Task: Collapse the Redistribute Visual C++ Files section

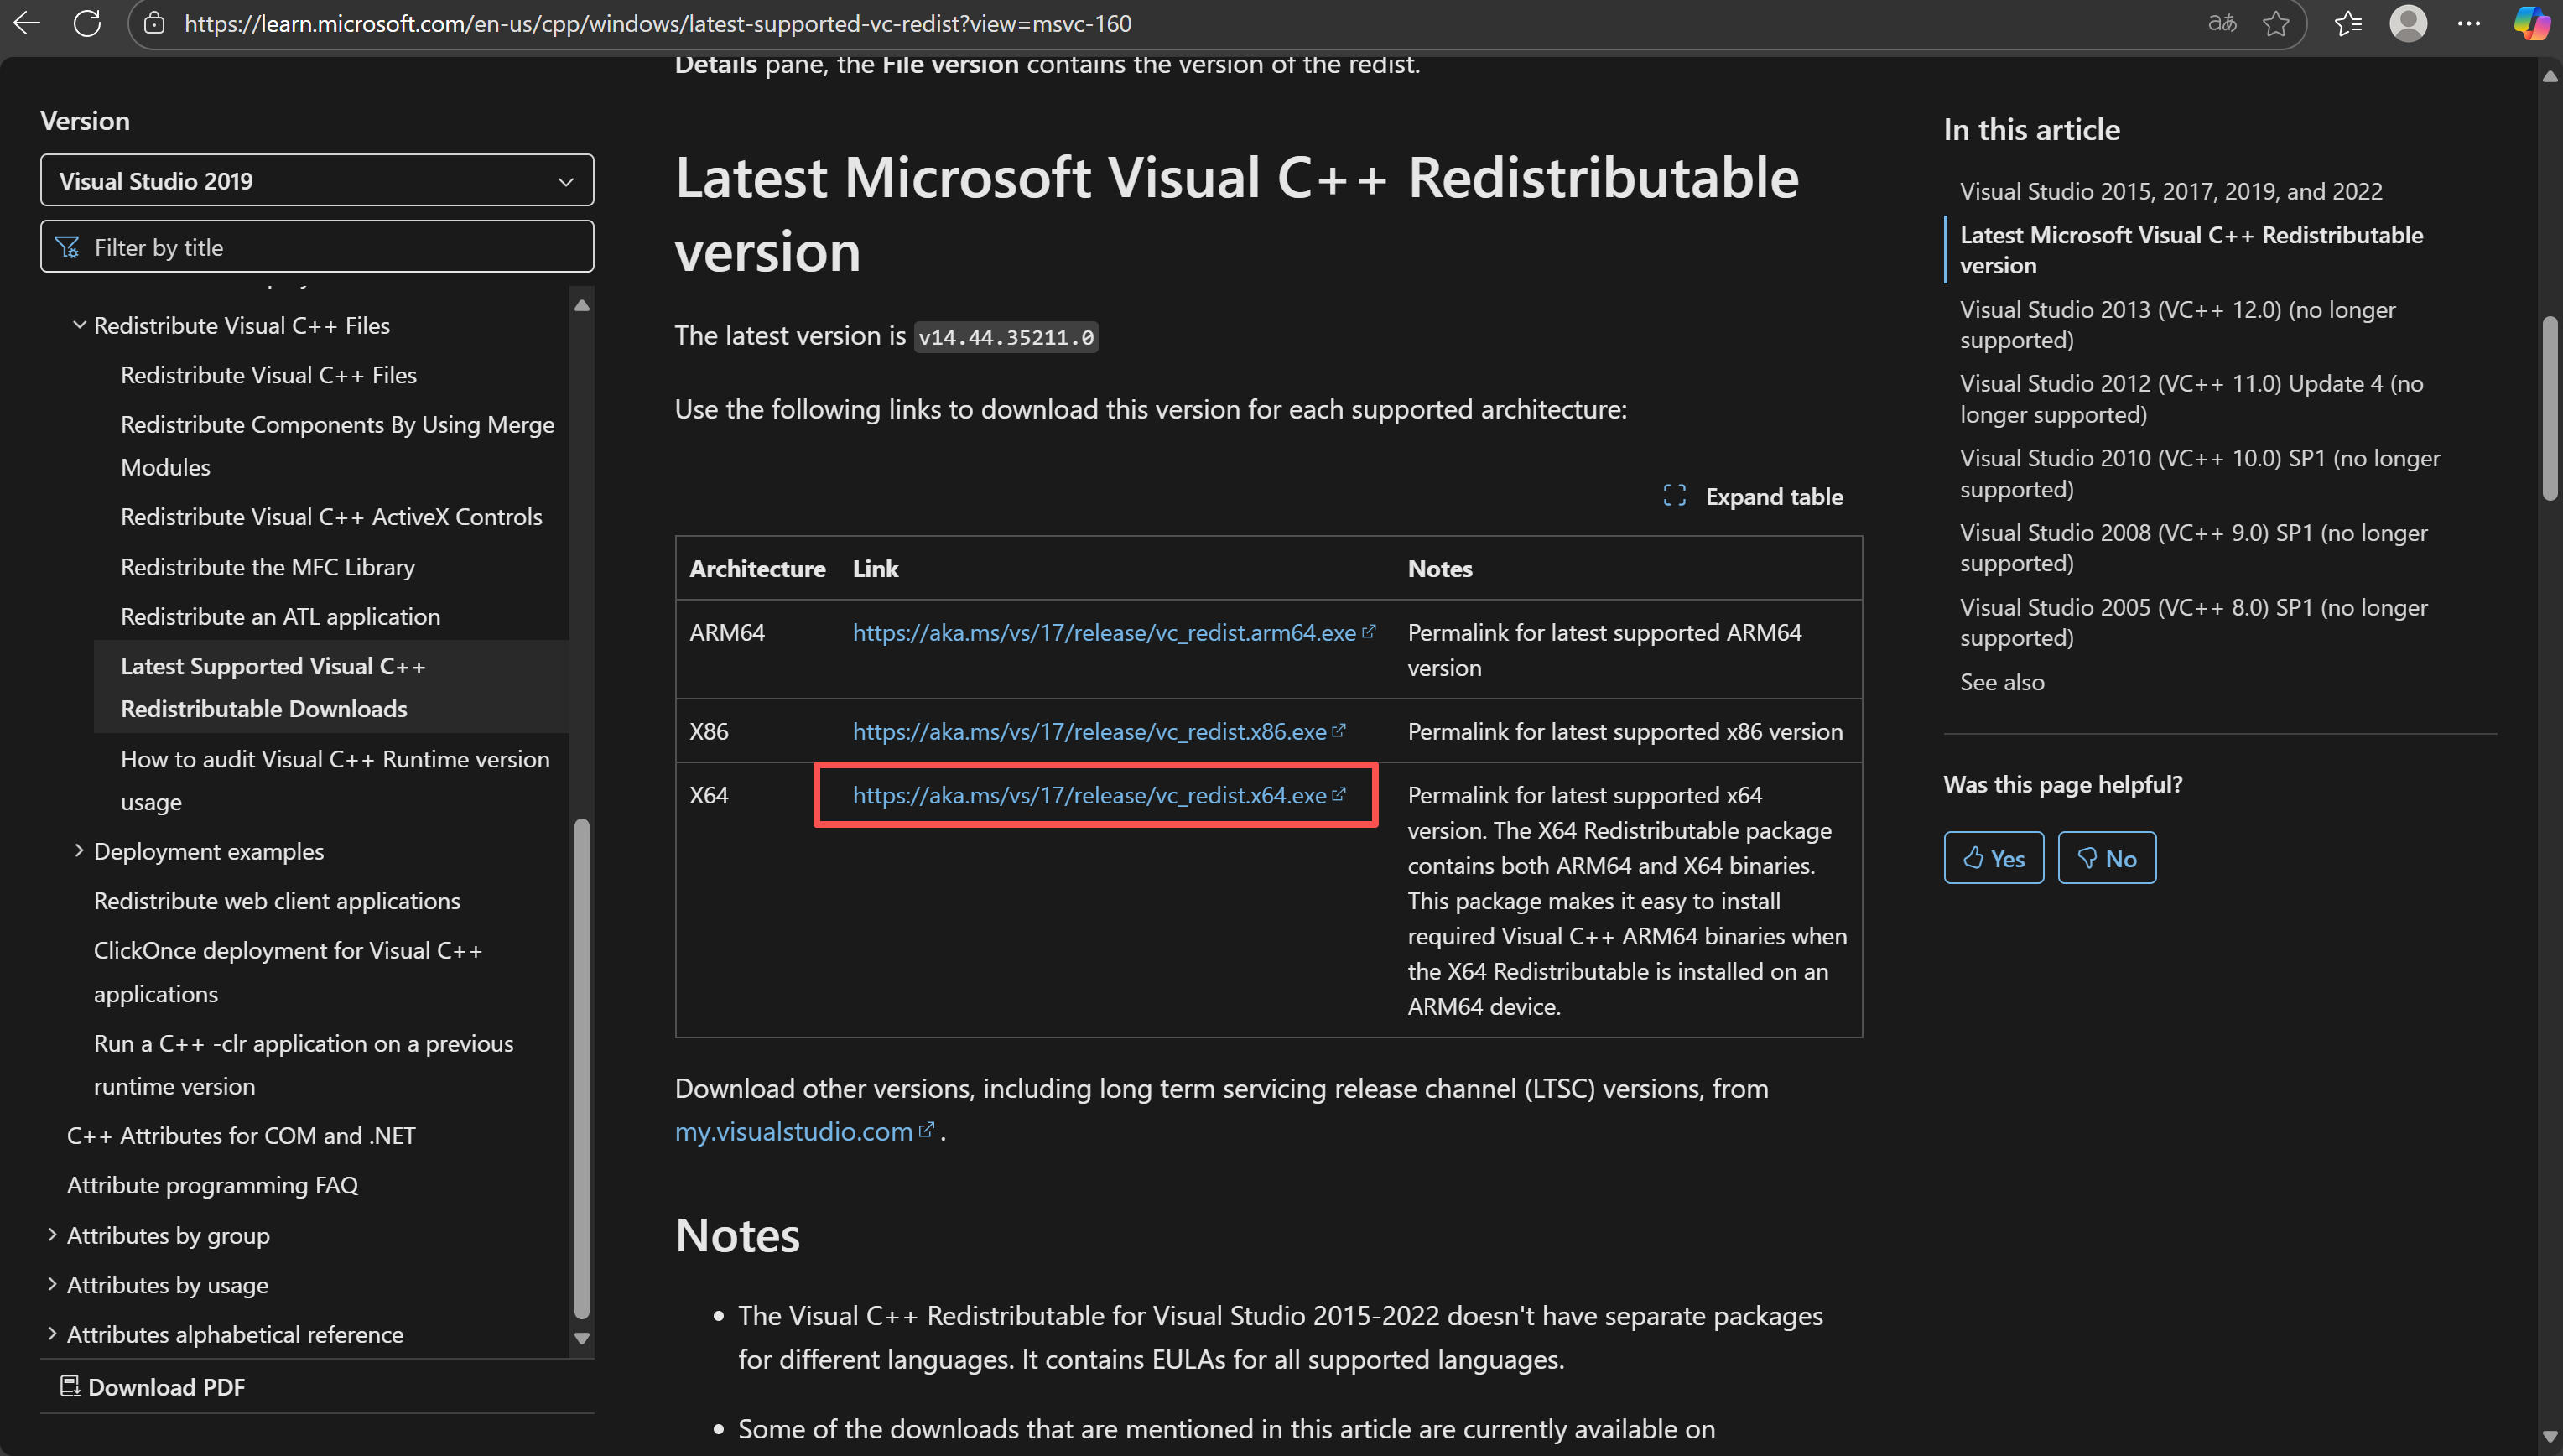Action: tap(79, 325)
